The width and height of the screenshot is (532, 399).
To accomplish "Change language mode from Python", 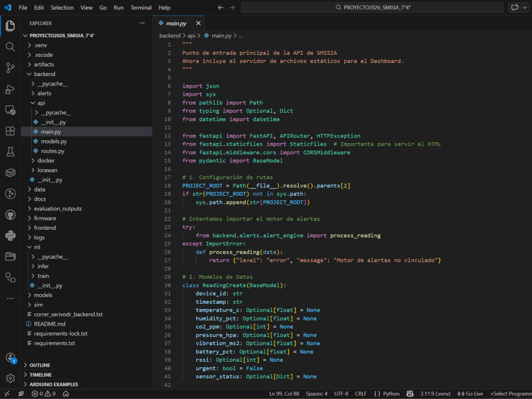I will point(391,394).
